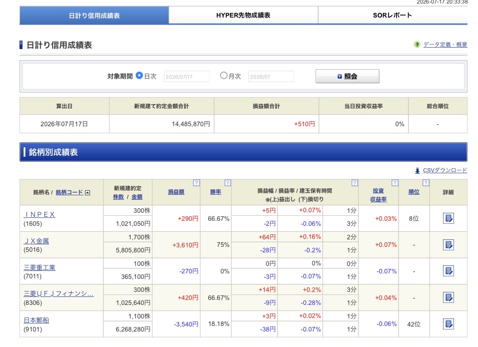Click 日本郵船 win rate 18.18%
Screen dimensions: 478x347
tap(218, 324)
